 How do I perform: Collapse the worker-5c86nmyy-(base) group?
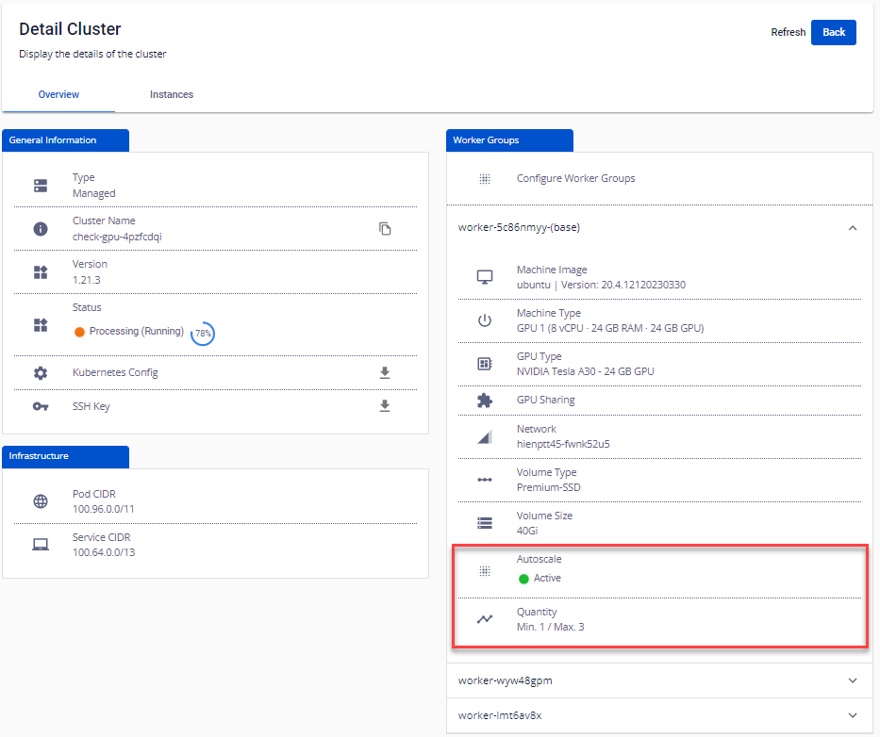853,227
